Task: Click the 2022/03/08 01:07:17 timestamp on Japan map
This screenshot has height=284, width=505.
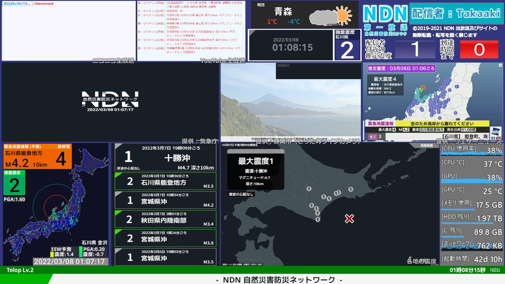Action: click(x=69, y=261)
